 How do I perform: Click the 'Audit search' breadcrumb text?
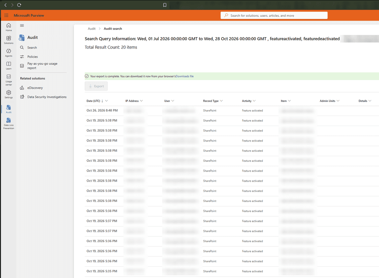point(113,29)
